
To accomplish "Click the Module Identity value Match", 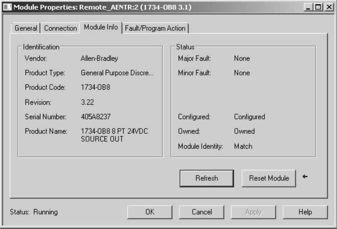I will click(243, 146).
